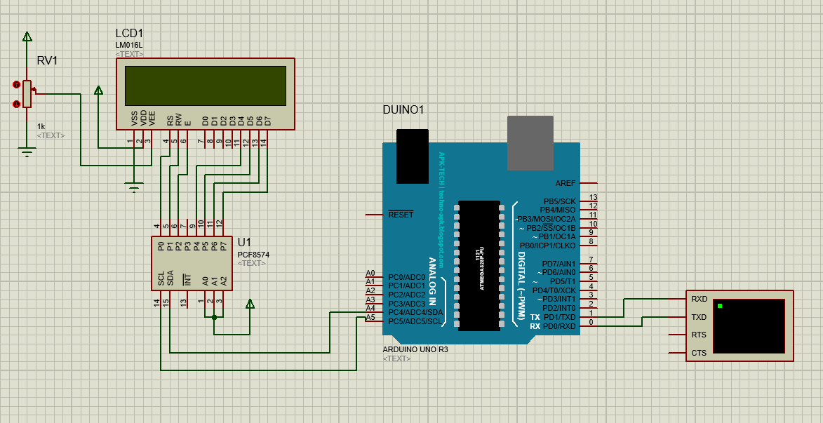823x423 pixels.
Task: Click the ground symbol below the LCD pins
Action: pos(133,184)
